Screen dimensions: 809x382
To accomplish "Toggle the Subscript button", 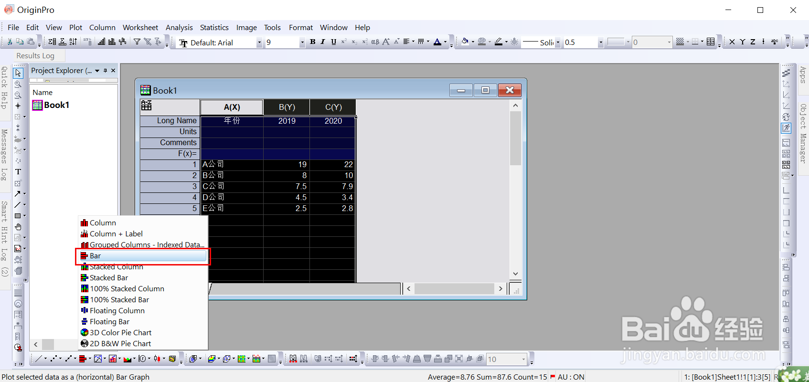I will click(354, 42).
